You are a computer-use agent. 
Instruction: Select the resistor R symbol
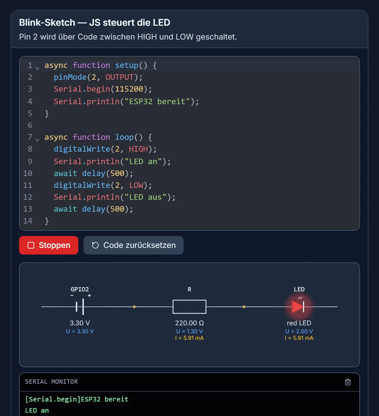(x=189, y=307)
